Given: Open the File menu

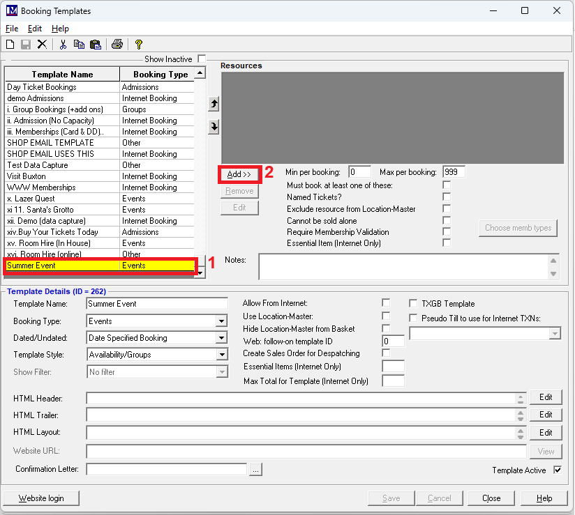Looking at the screenshot, I should (12, 29).
